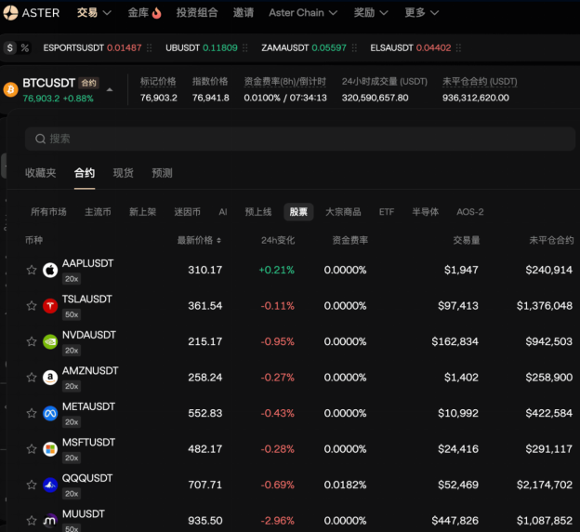This screenshot has width=580, height=532.
Task: Click the 未平仓合约 column header
Action: coord(551,241)
